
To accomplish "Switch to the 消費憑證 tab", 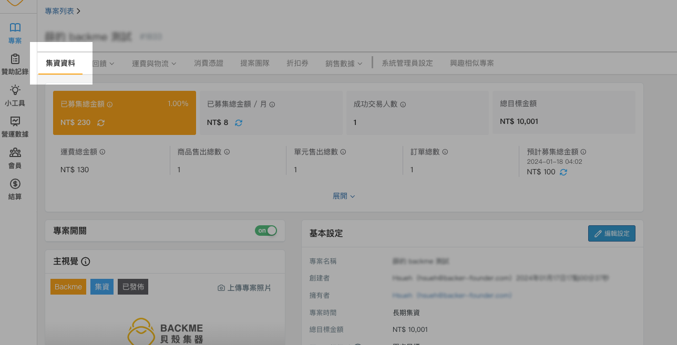I will click(209, 63).
